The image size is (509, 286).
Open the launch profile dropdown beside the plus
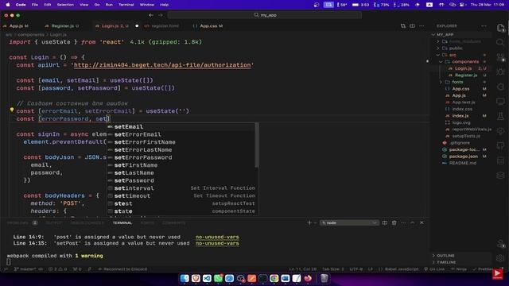tap(315, 222)
